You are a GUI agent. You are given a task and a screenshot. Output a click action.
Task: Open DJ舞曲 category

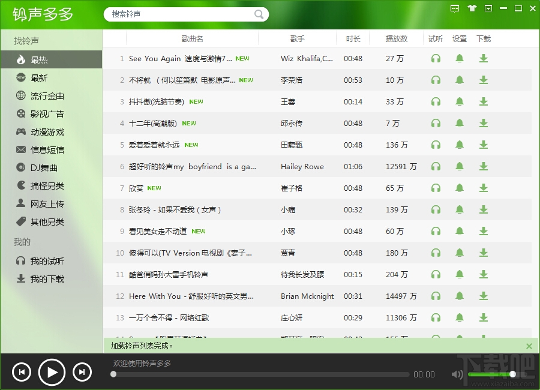pyautogui.click(x=52, y=168)
